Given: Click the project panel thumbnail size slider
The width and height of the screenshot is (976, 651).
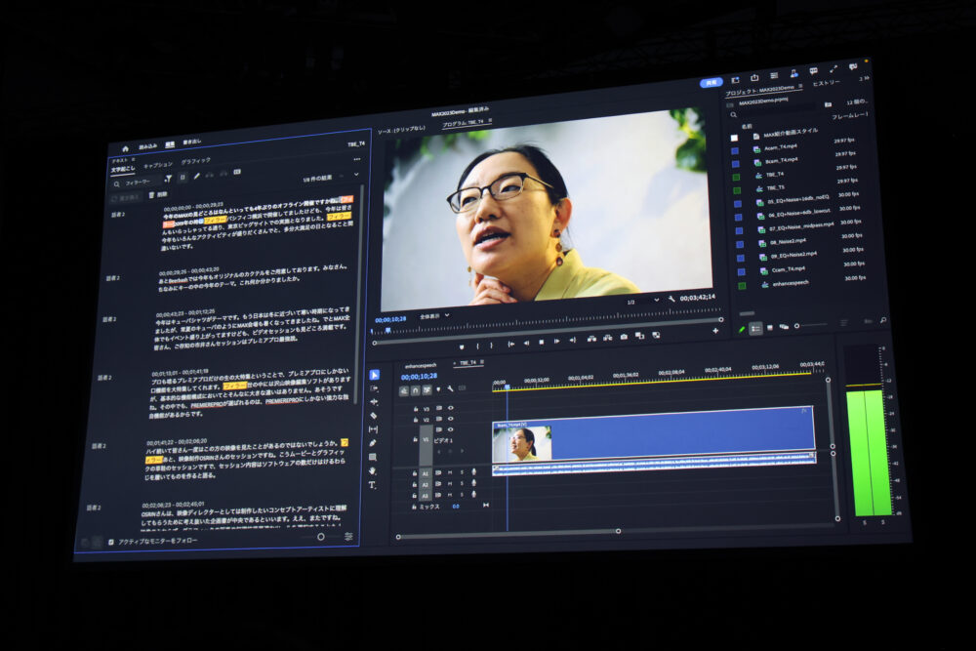Looking at the screenshot, I should [x=810, y=326].
